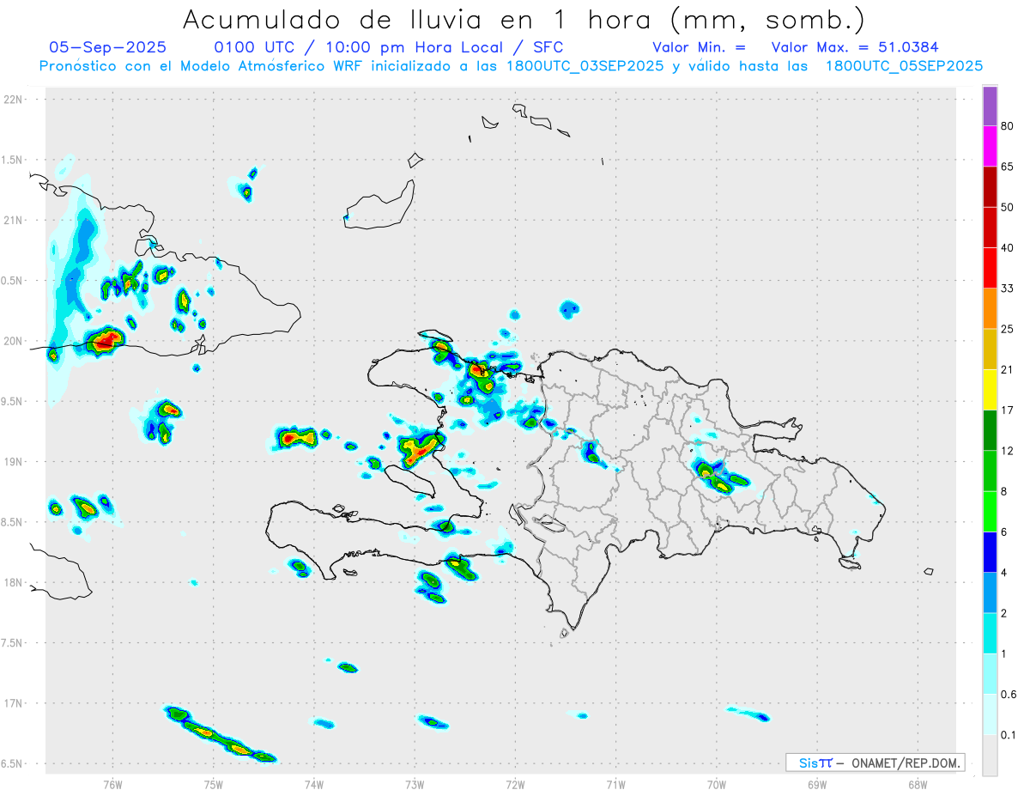
Task: Click the "74W" longitude label
Action: click(x=313, y=784)
